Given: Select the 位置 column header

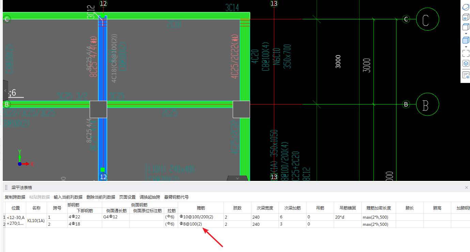Looking at the screenshot, I should (x=16, y=208).
